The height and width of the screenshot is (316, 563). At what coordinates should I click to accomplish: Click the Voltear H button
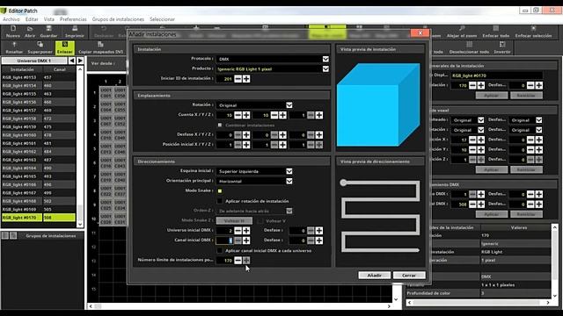pos(234,221)
